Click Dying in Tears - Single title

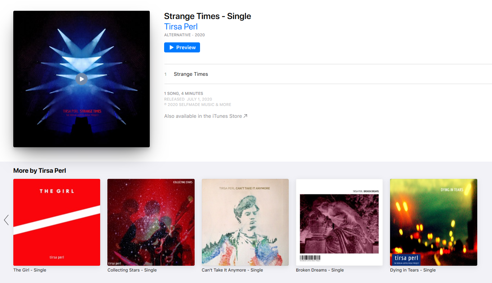coord(413,270)
